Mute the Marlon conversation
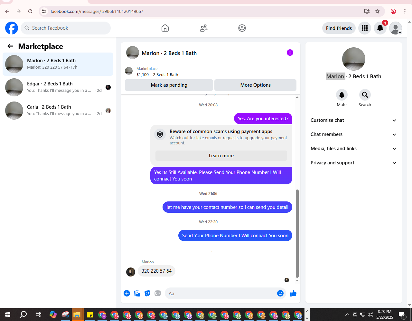This screenshot has height=321, width=412. tap(342, 95)
